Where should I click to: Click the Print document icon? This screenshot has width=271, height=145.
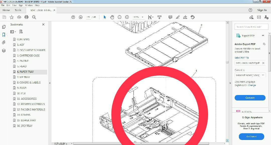pos(27,17)
